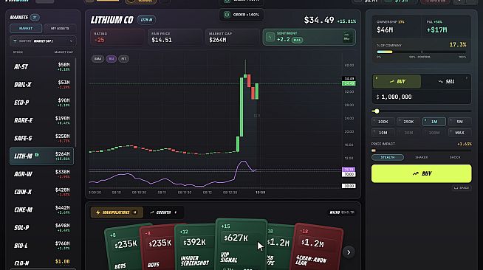This screenshot has width=483, height=270.
Task: Click the LITH-M ticker badge beside Lithium Co
Action: (x=146, y=20)
